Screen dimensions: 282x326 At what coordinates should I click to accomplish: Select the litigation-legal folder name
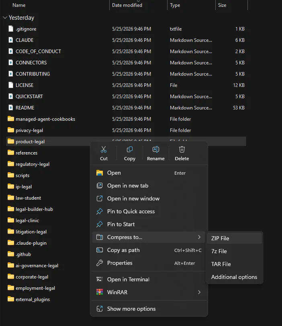31,231
